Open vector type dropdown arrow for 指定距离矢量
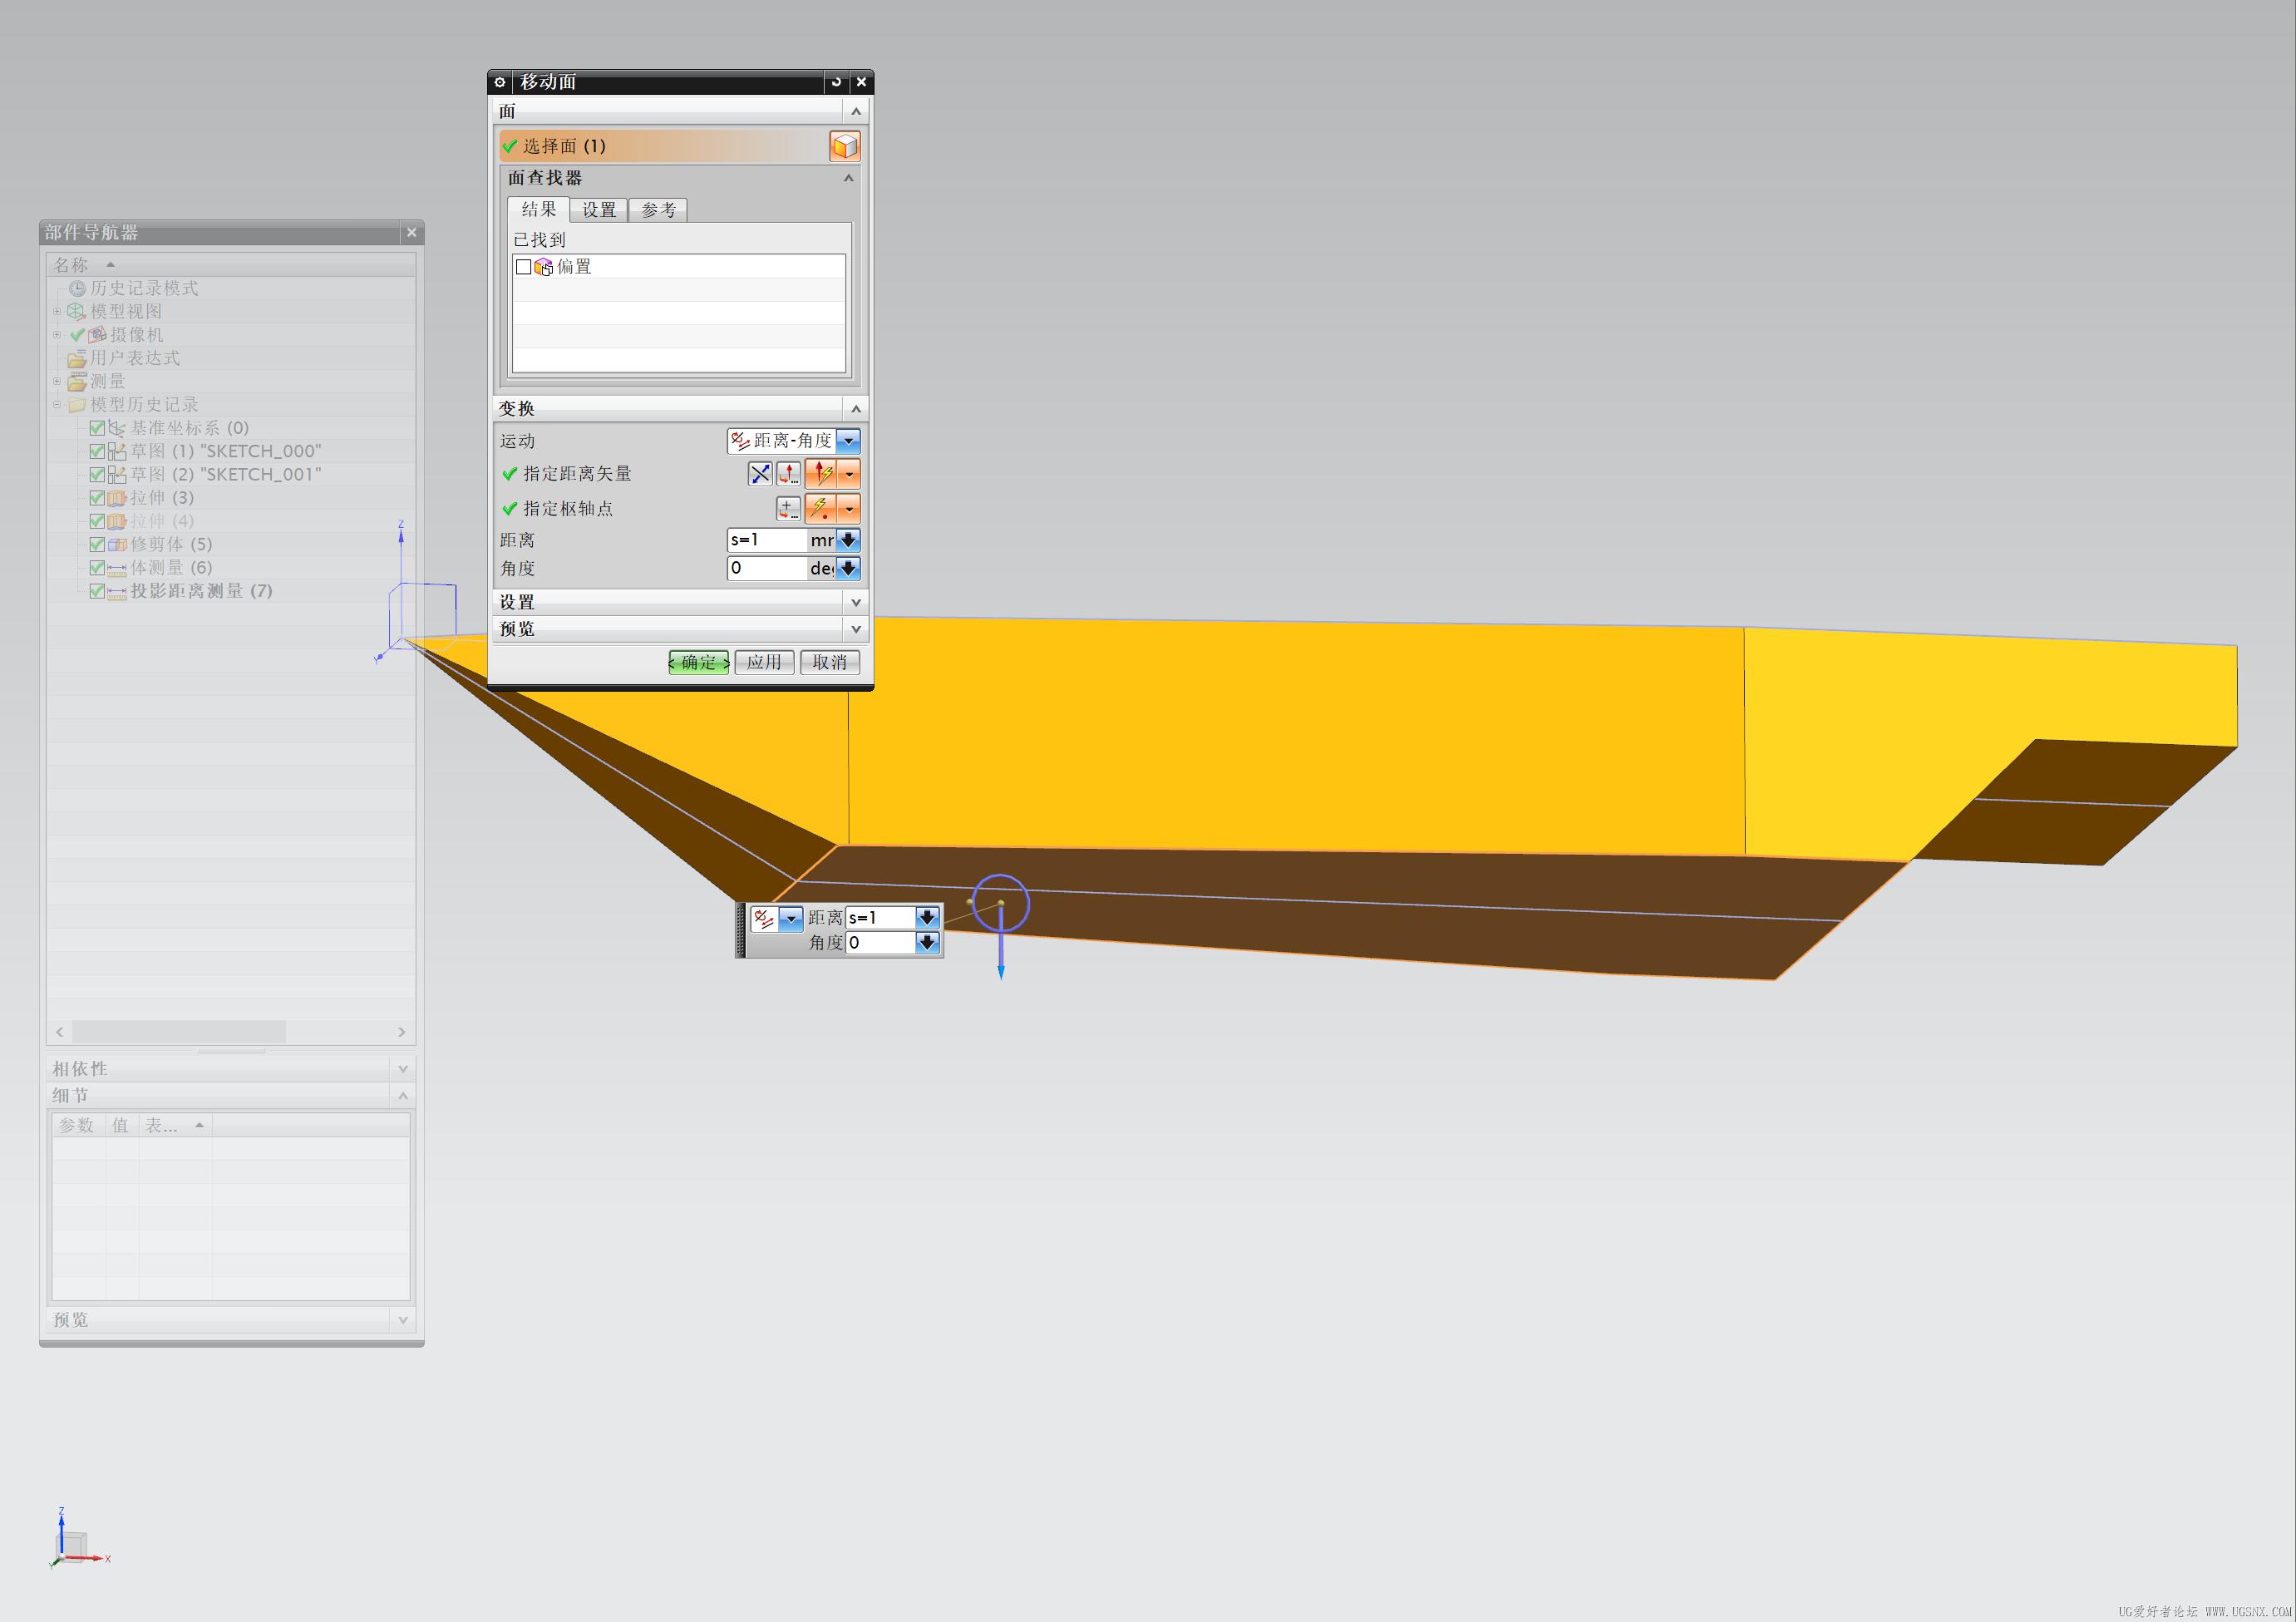The image size is (2296, 1622). (x=849, y=474)
